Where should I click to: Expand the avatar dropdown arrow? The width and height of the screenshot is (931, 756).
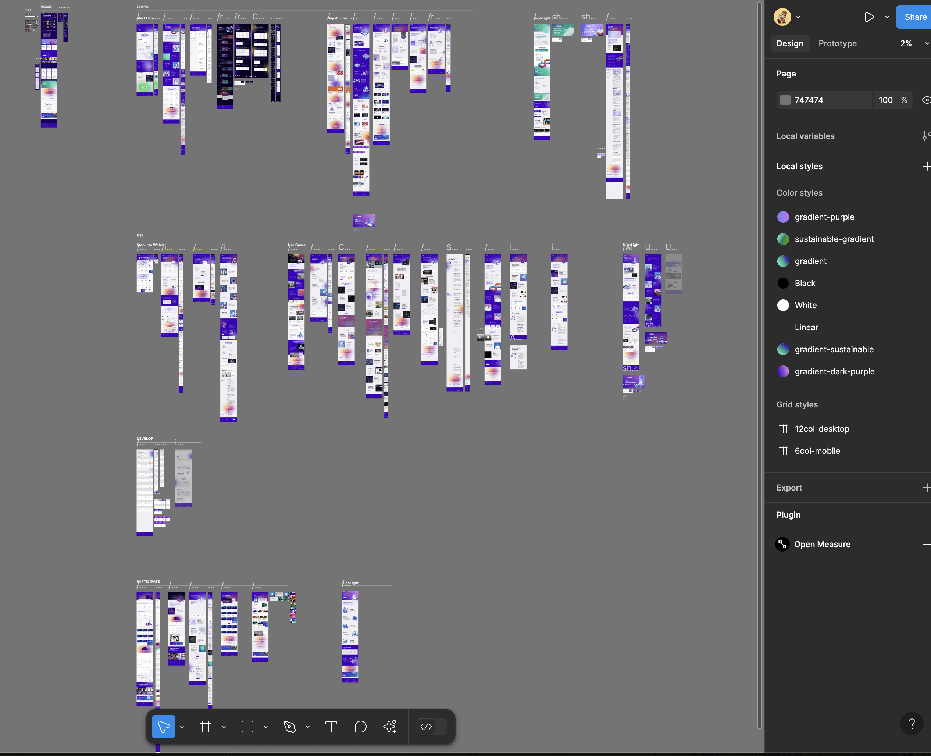[x=798, y=17]
